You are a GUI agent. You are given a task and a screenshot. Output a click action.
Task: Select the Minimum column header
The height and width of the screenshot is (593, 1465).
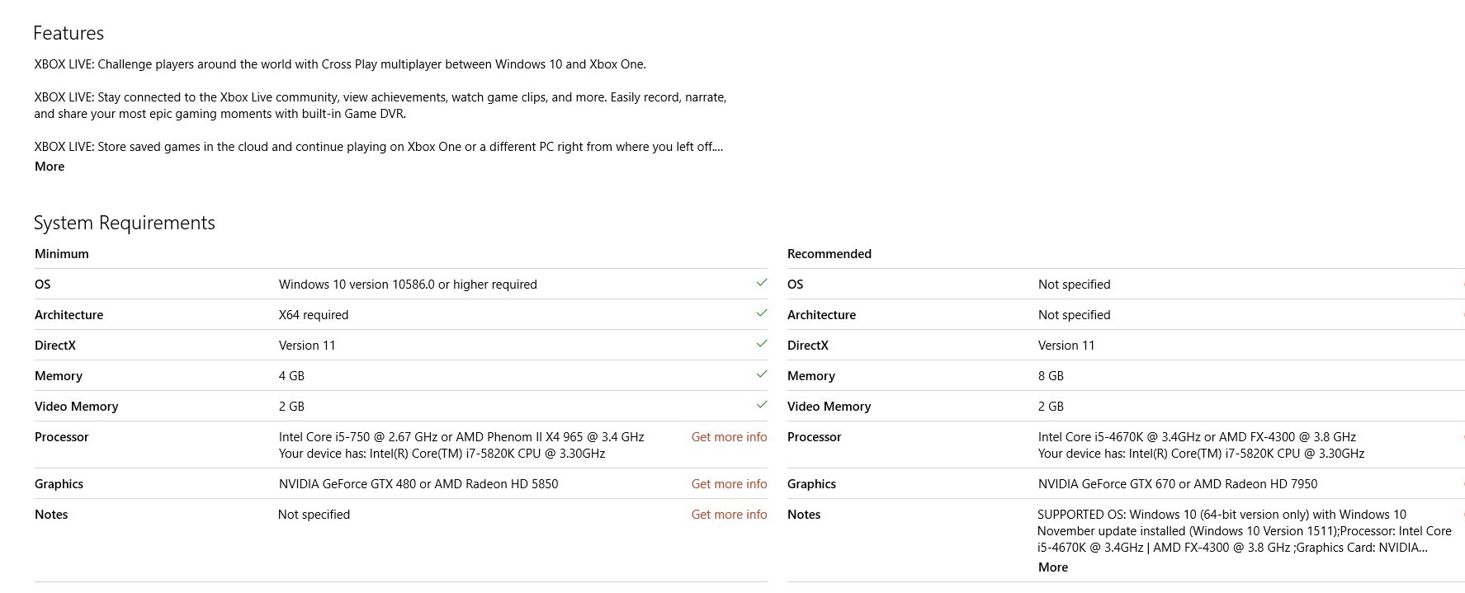(x=62, y=254)
